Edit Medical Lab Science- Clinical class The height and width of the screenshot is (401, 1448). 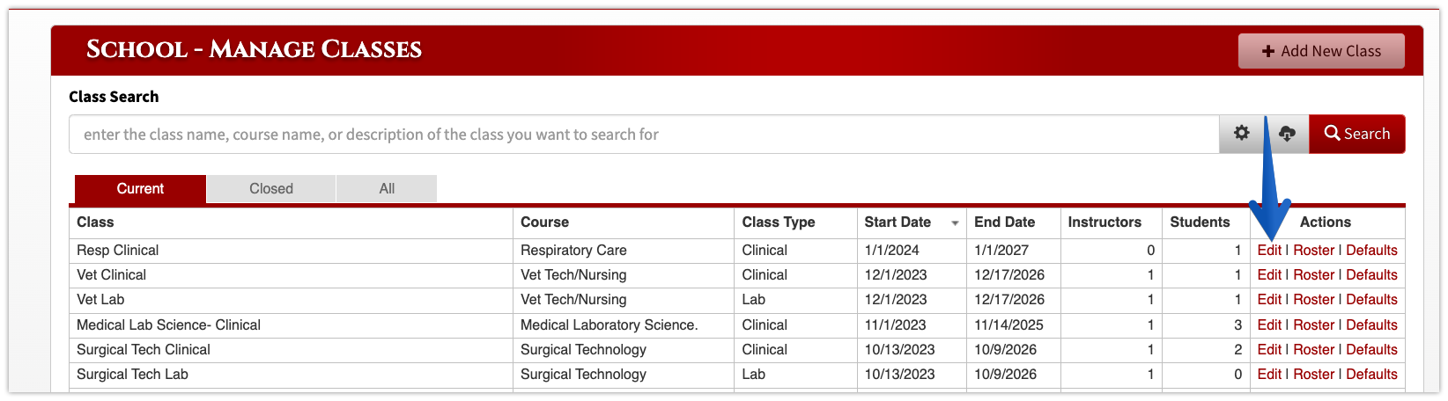(x=1269, y=324)
